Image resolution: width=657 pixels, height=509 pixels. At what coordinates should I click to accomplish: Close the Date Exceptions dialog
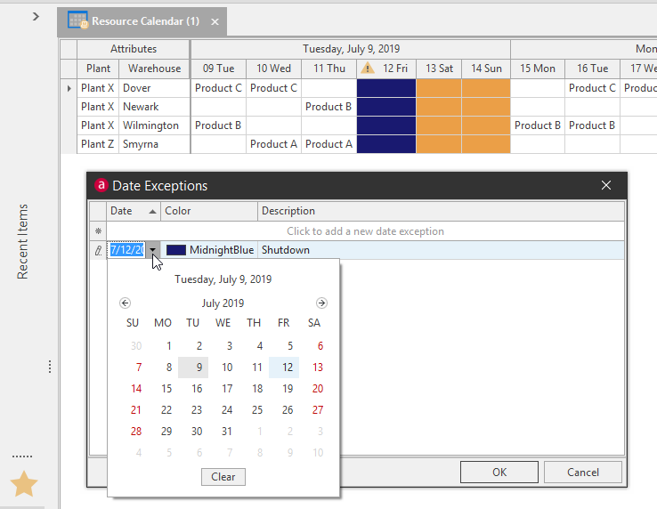(606, 185)
